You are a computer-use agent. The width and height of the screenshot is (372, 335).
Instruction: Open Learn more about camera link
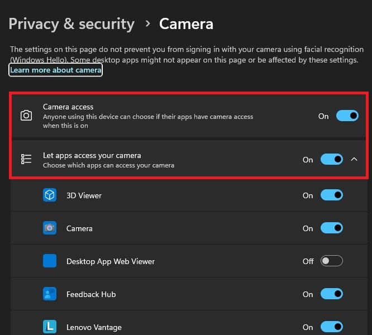pos(55,70)
